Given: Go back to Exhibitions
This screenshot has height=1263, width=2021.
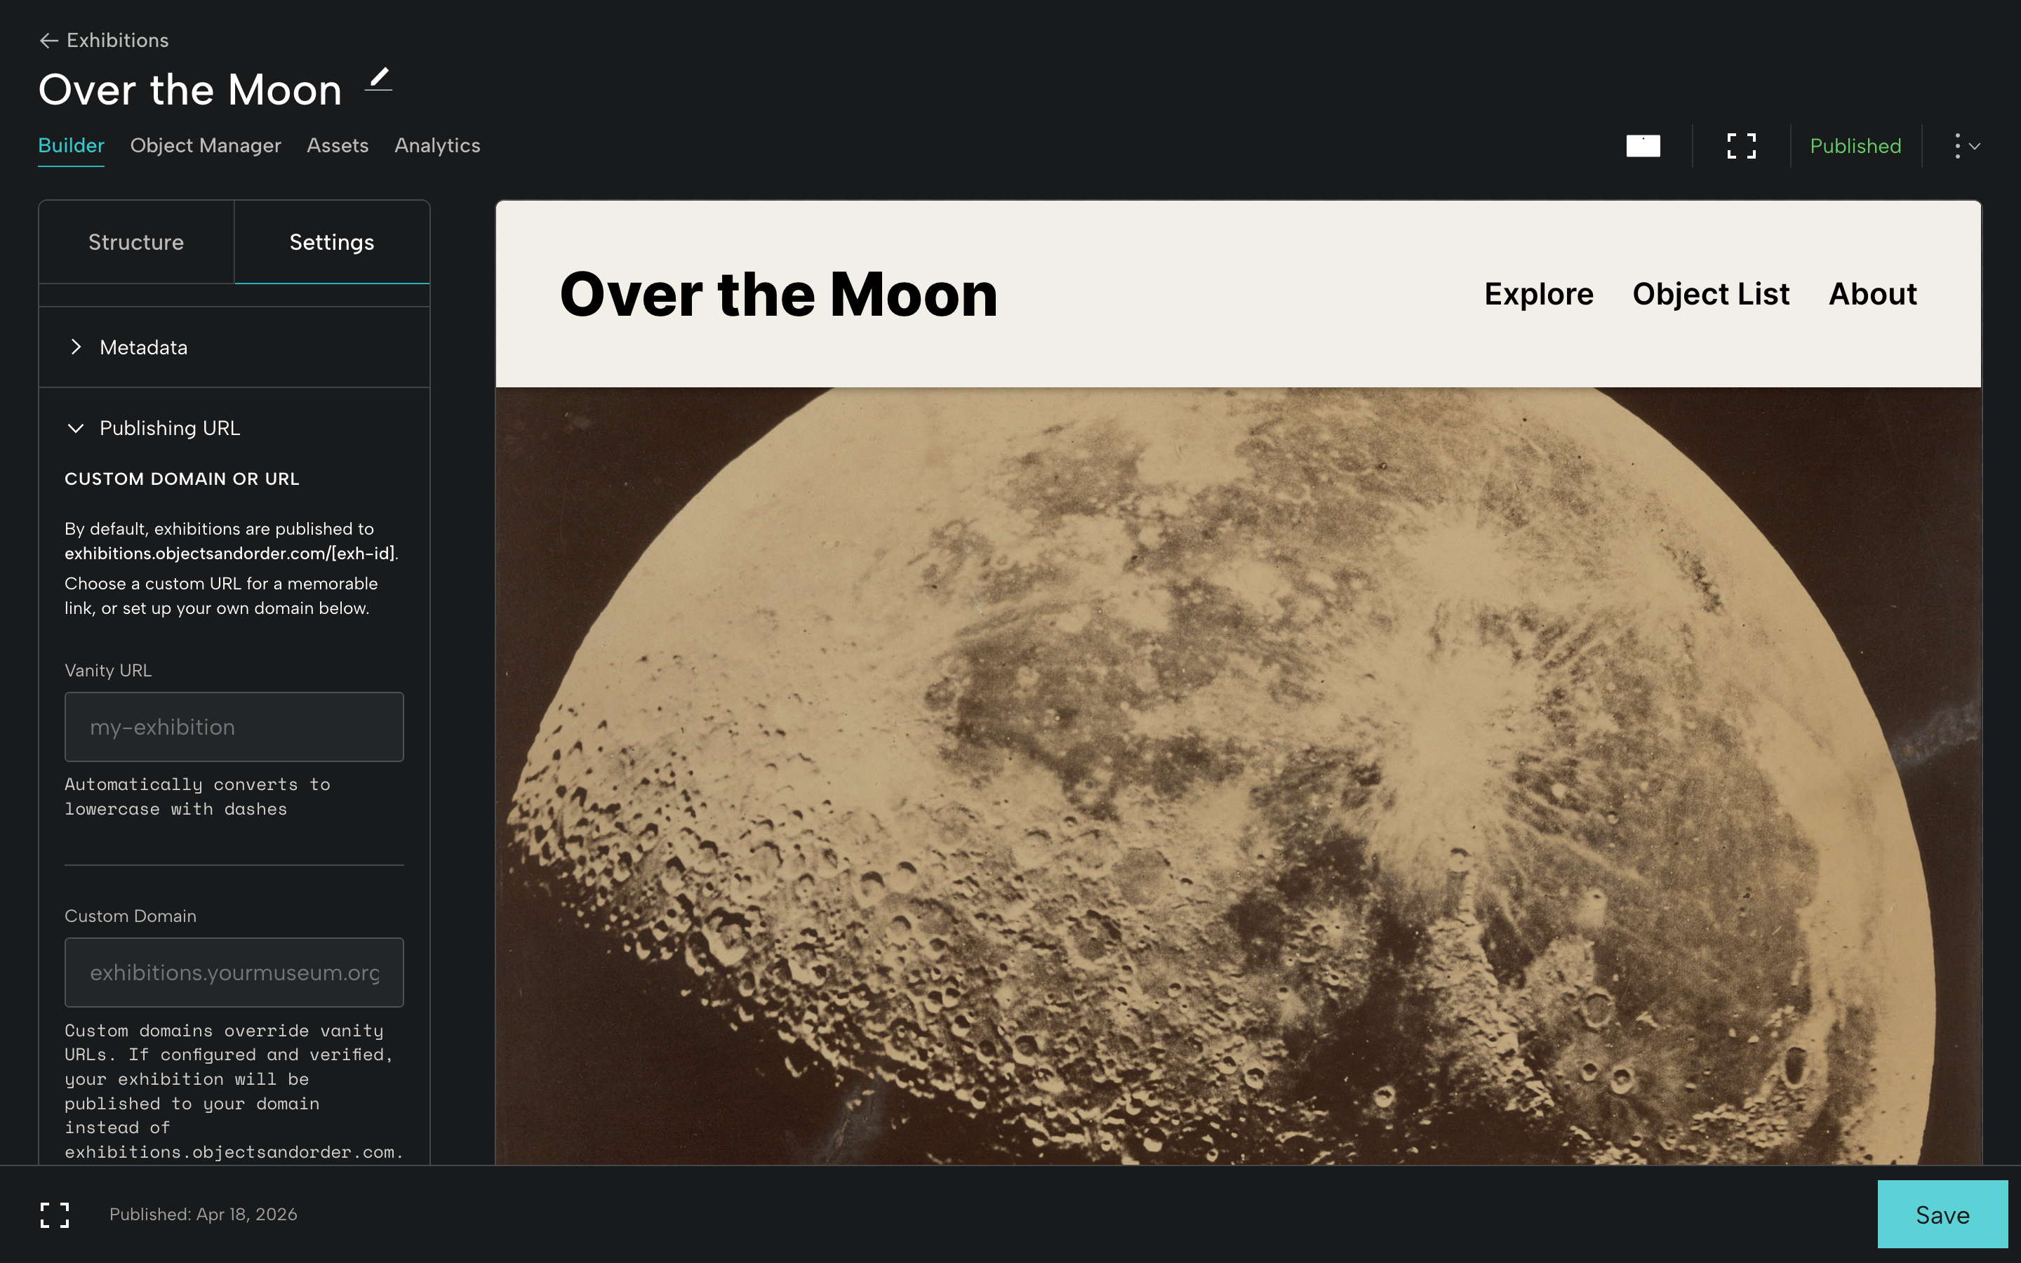Looking at the screenshot, I should pos(104,40).
